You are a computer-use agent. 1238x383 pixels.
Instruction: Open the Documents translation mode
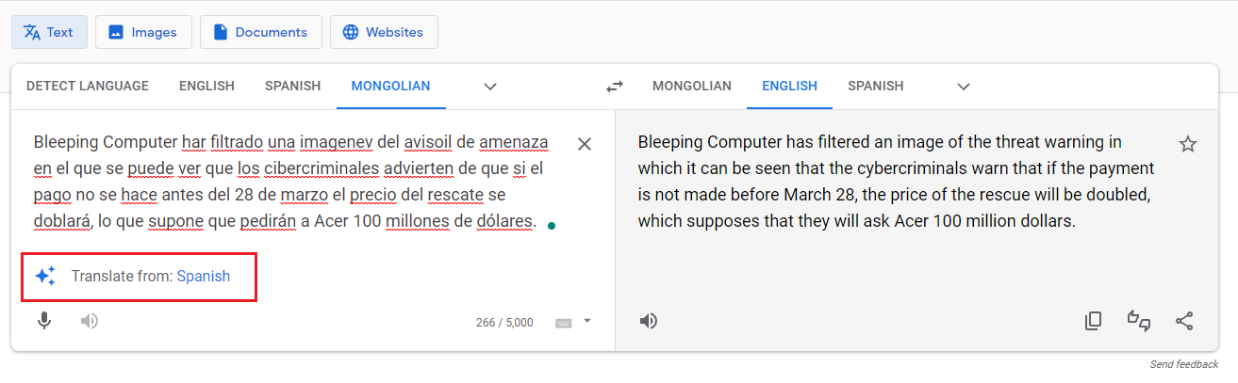pos(260,32)
